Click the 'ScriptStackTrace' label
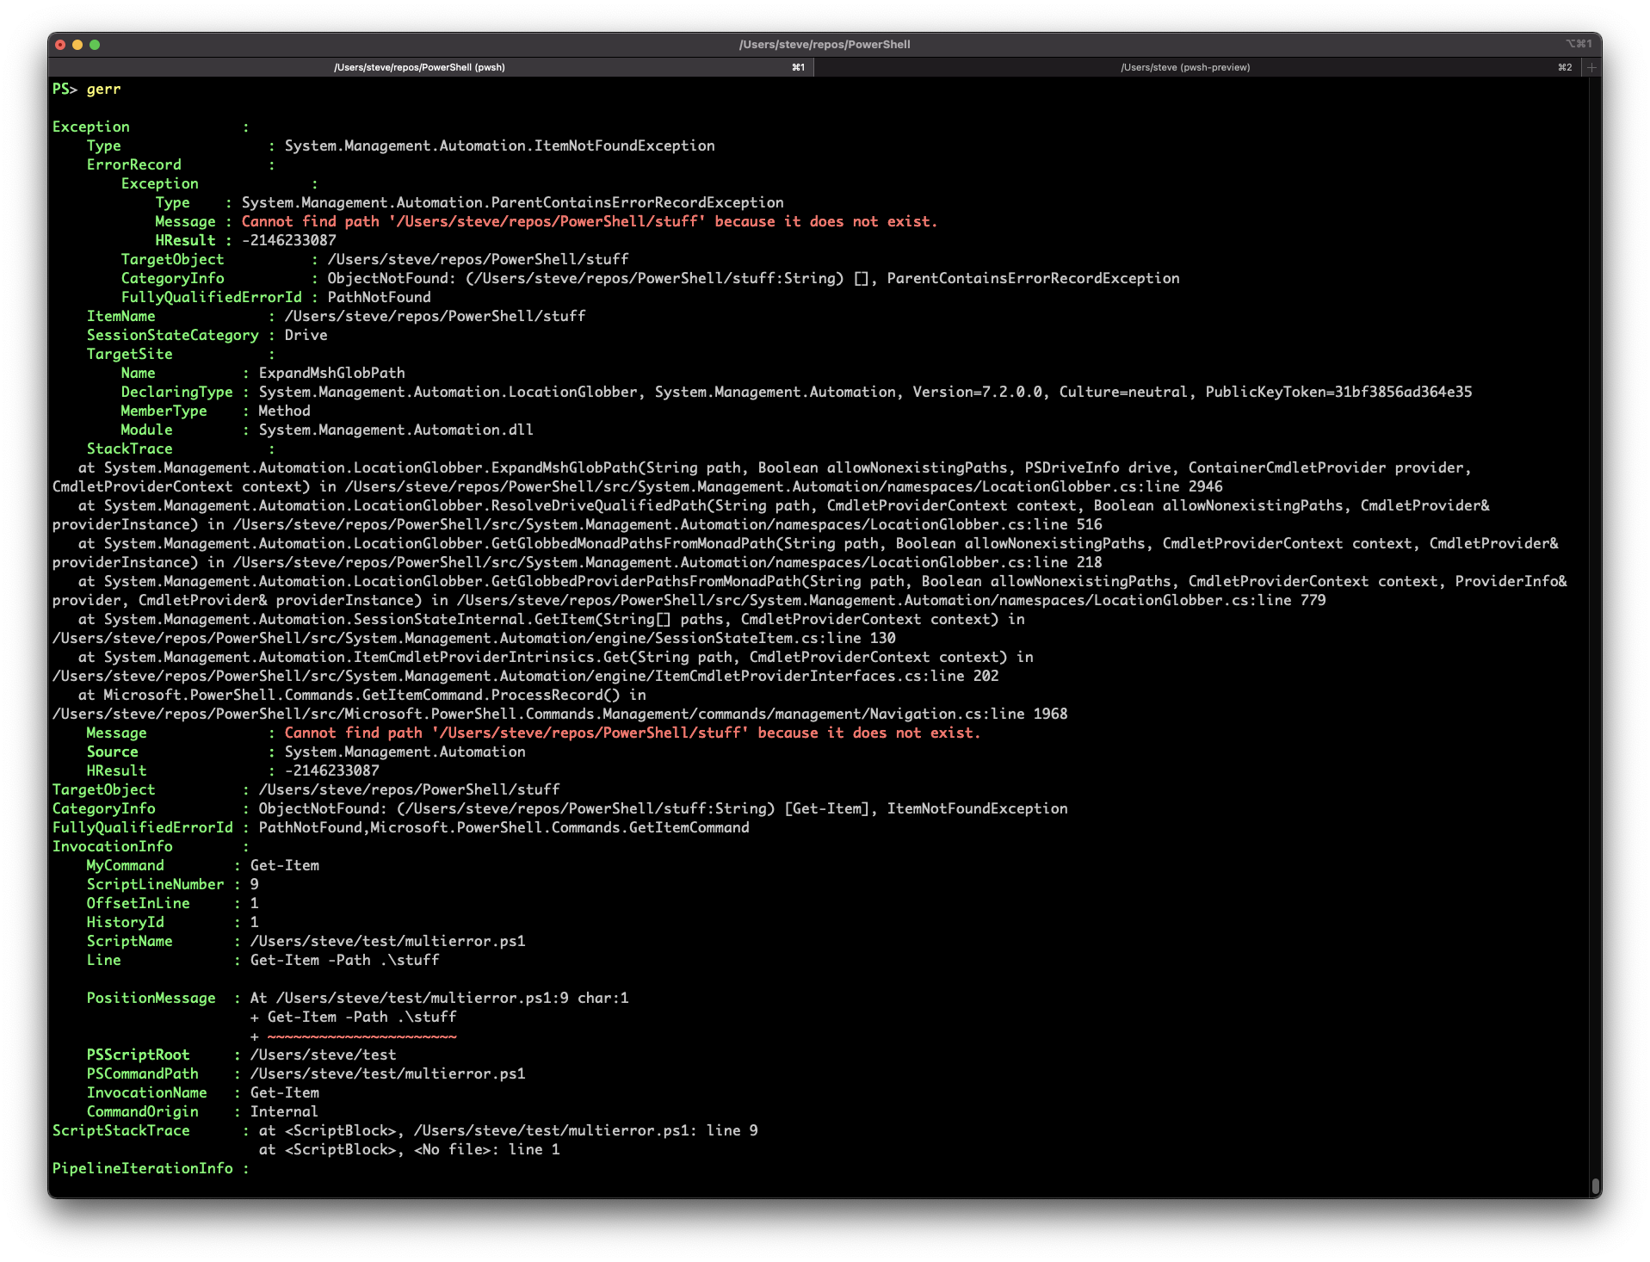This screenshot has width=1650, height=1262. coord(121,1130)
